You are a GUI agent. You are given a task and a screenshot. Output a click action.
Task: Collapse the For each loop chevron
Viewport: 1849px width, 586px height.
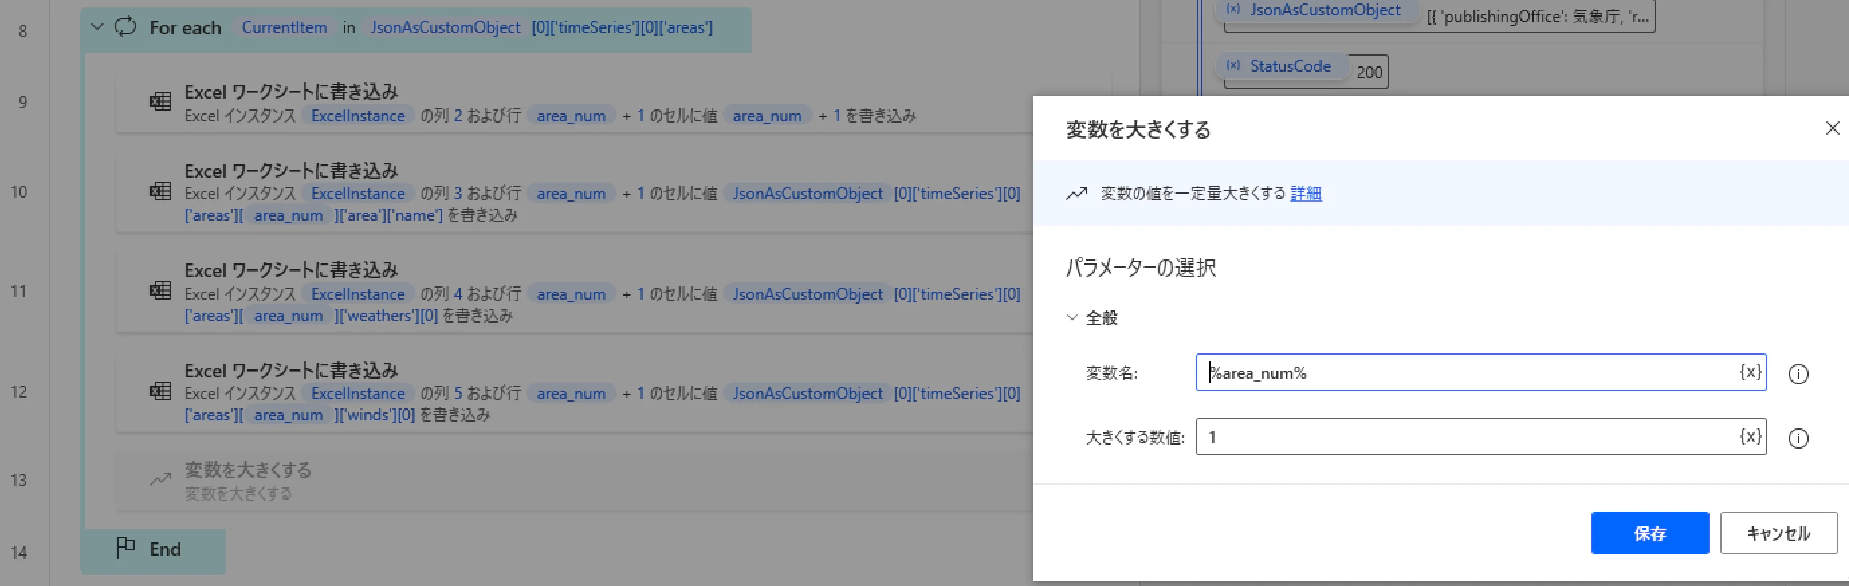click(x=97, y=27)
